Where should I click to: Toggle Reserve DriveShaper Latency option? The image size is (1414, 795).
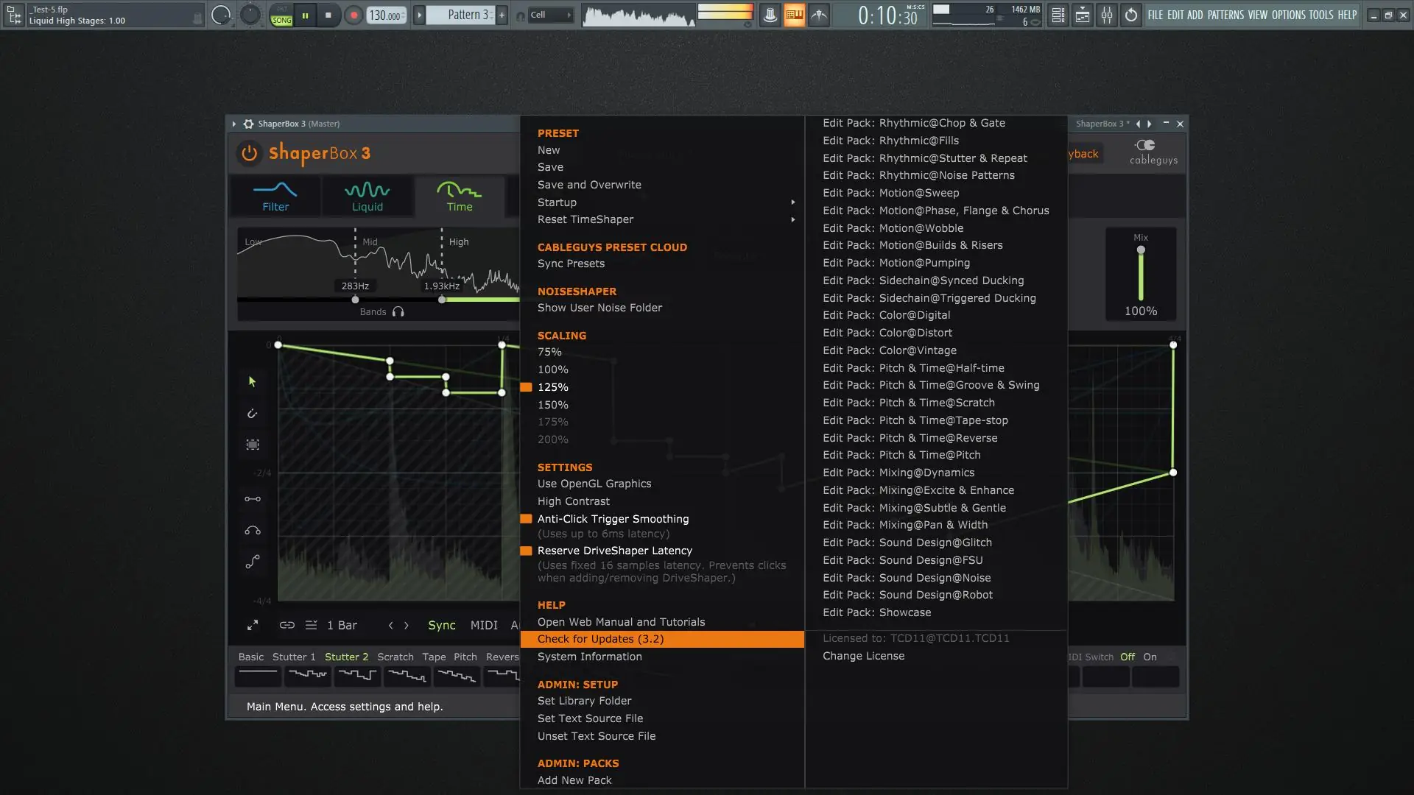(x=614, y=551)
